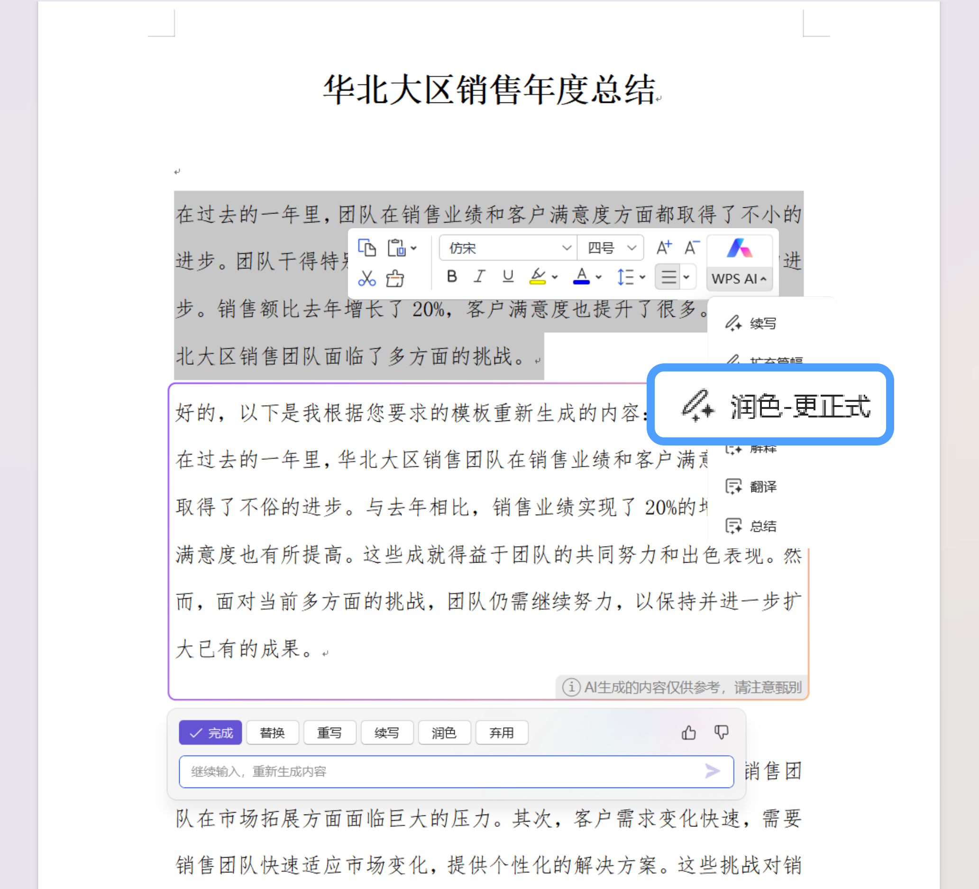Click the 完成 button
Viewport: 979px width, 889px height.
pos(210,732)
